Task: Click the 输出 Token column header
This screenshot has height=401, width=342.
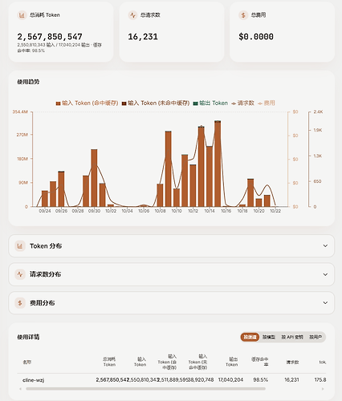Action: pos(231,362)
